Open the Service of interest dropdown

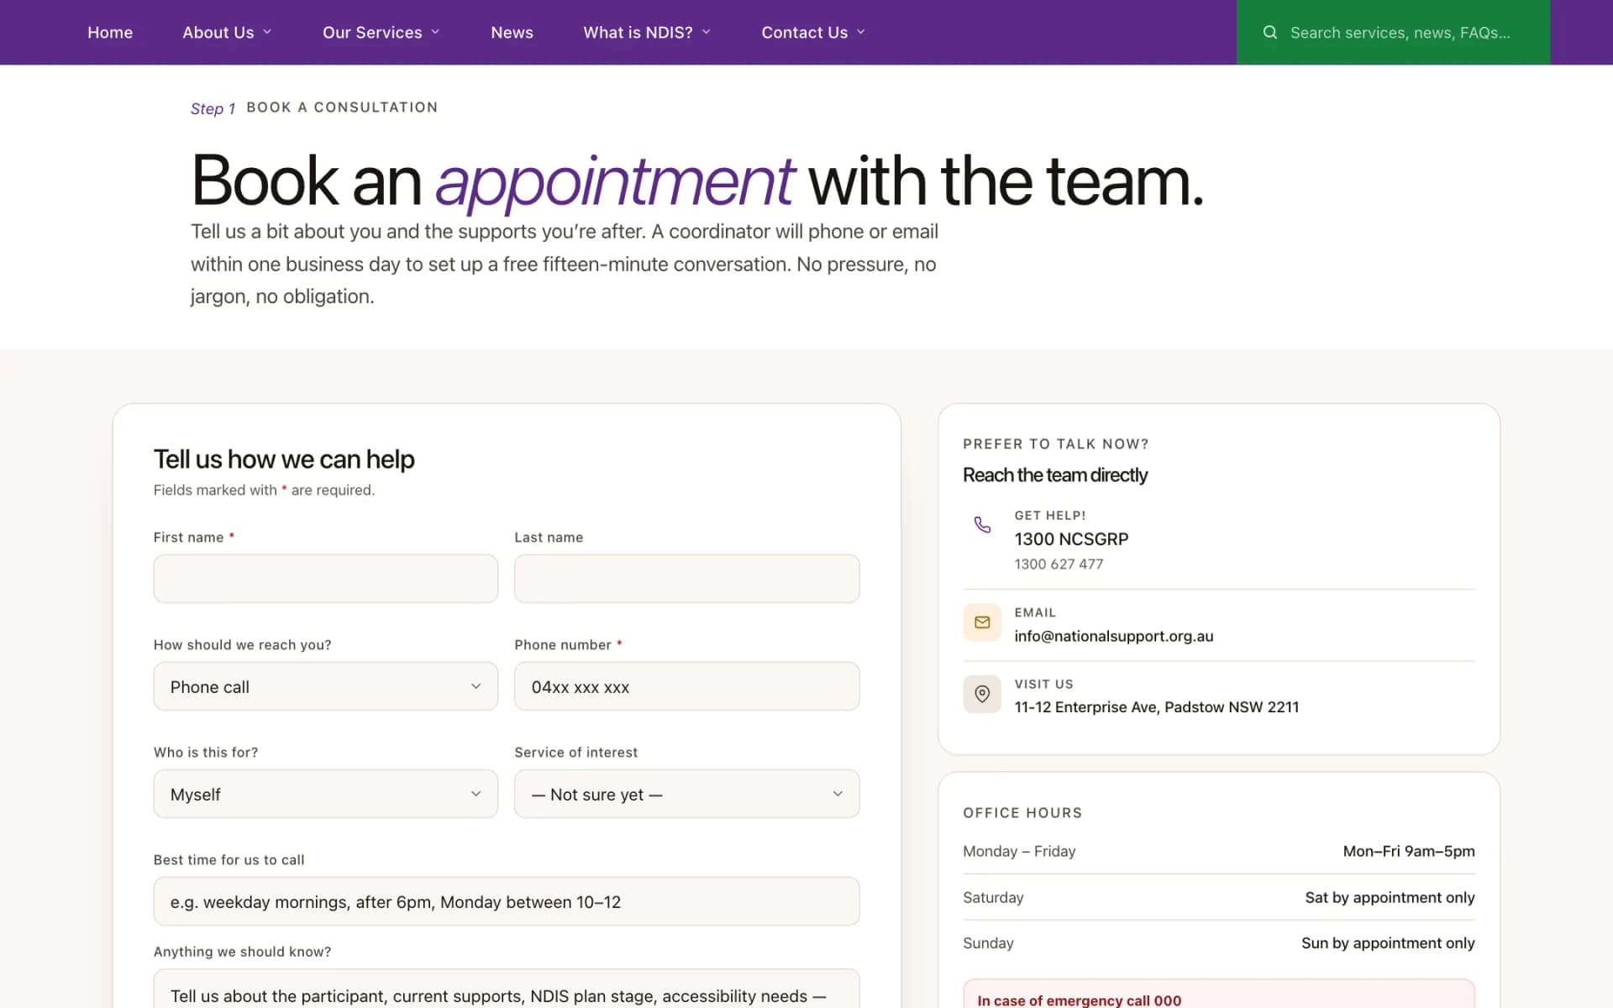pos(686,794)
